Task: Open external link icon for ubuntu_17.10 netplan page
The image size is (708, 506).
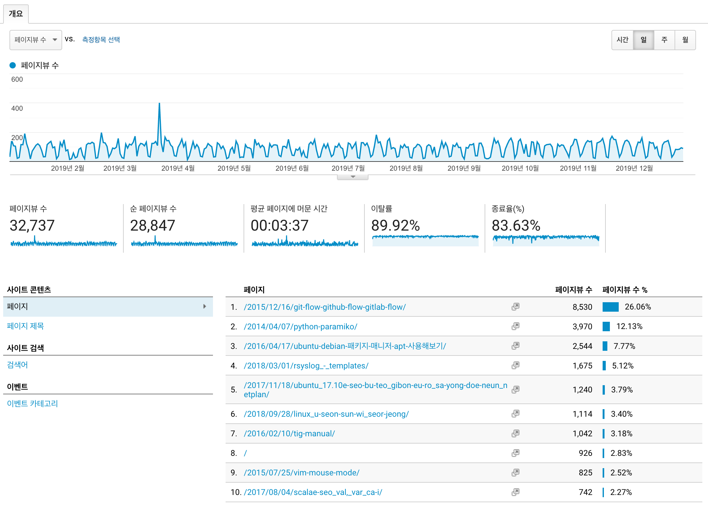Action: point(516,390)
